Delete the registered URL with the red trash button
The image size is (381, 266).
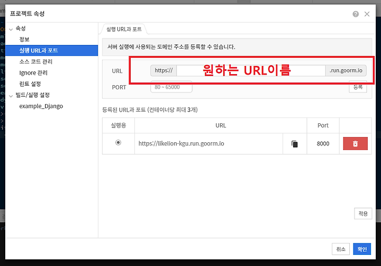click(x=355, y=143)
